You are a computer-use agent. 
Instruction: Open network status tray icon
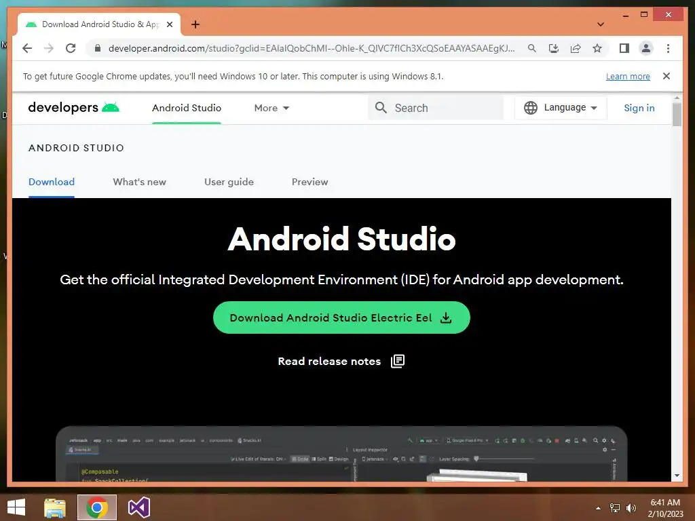point(614,508)
